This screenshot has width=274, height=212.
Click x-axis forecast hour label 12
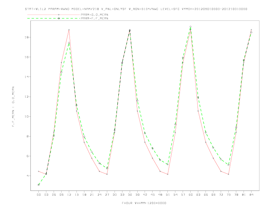69,195
